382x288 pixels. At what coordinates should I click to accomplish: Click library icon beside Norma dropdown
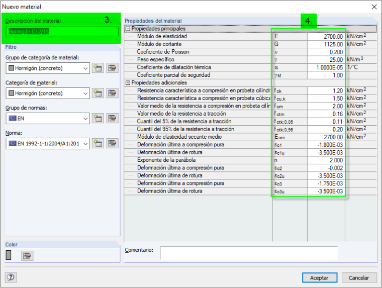(x=112, y=144)
